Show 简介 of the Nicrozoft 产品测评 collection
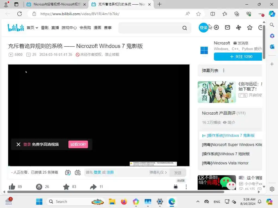Screen dimensions: 278x208 tap(229, 122)
